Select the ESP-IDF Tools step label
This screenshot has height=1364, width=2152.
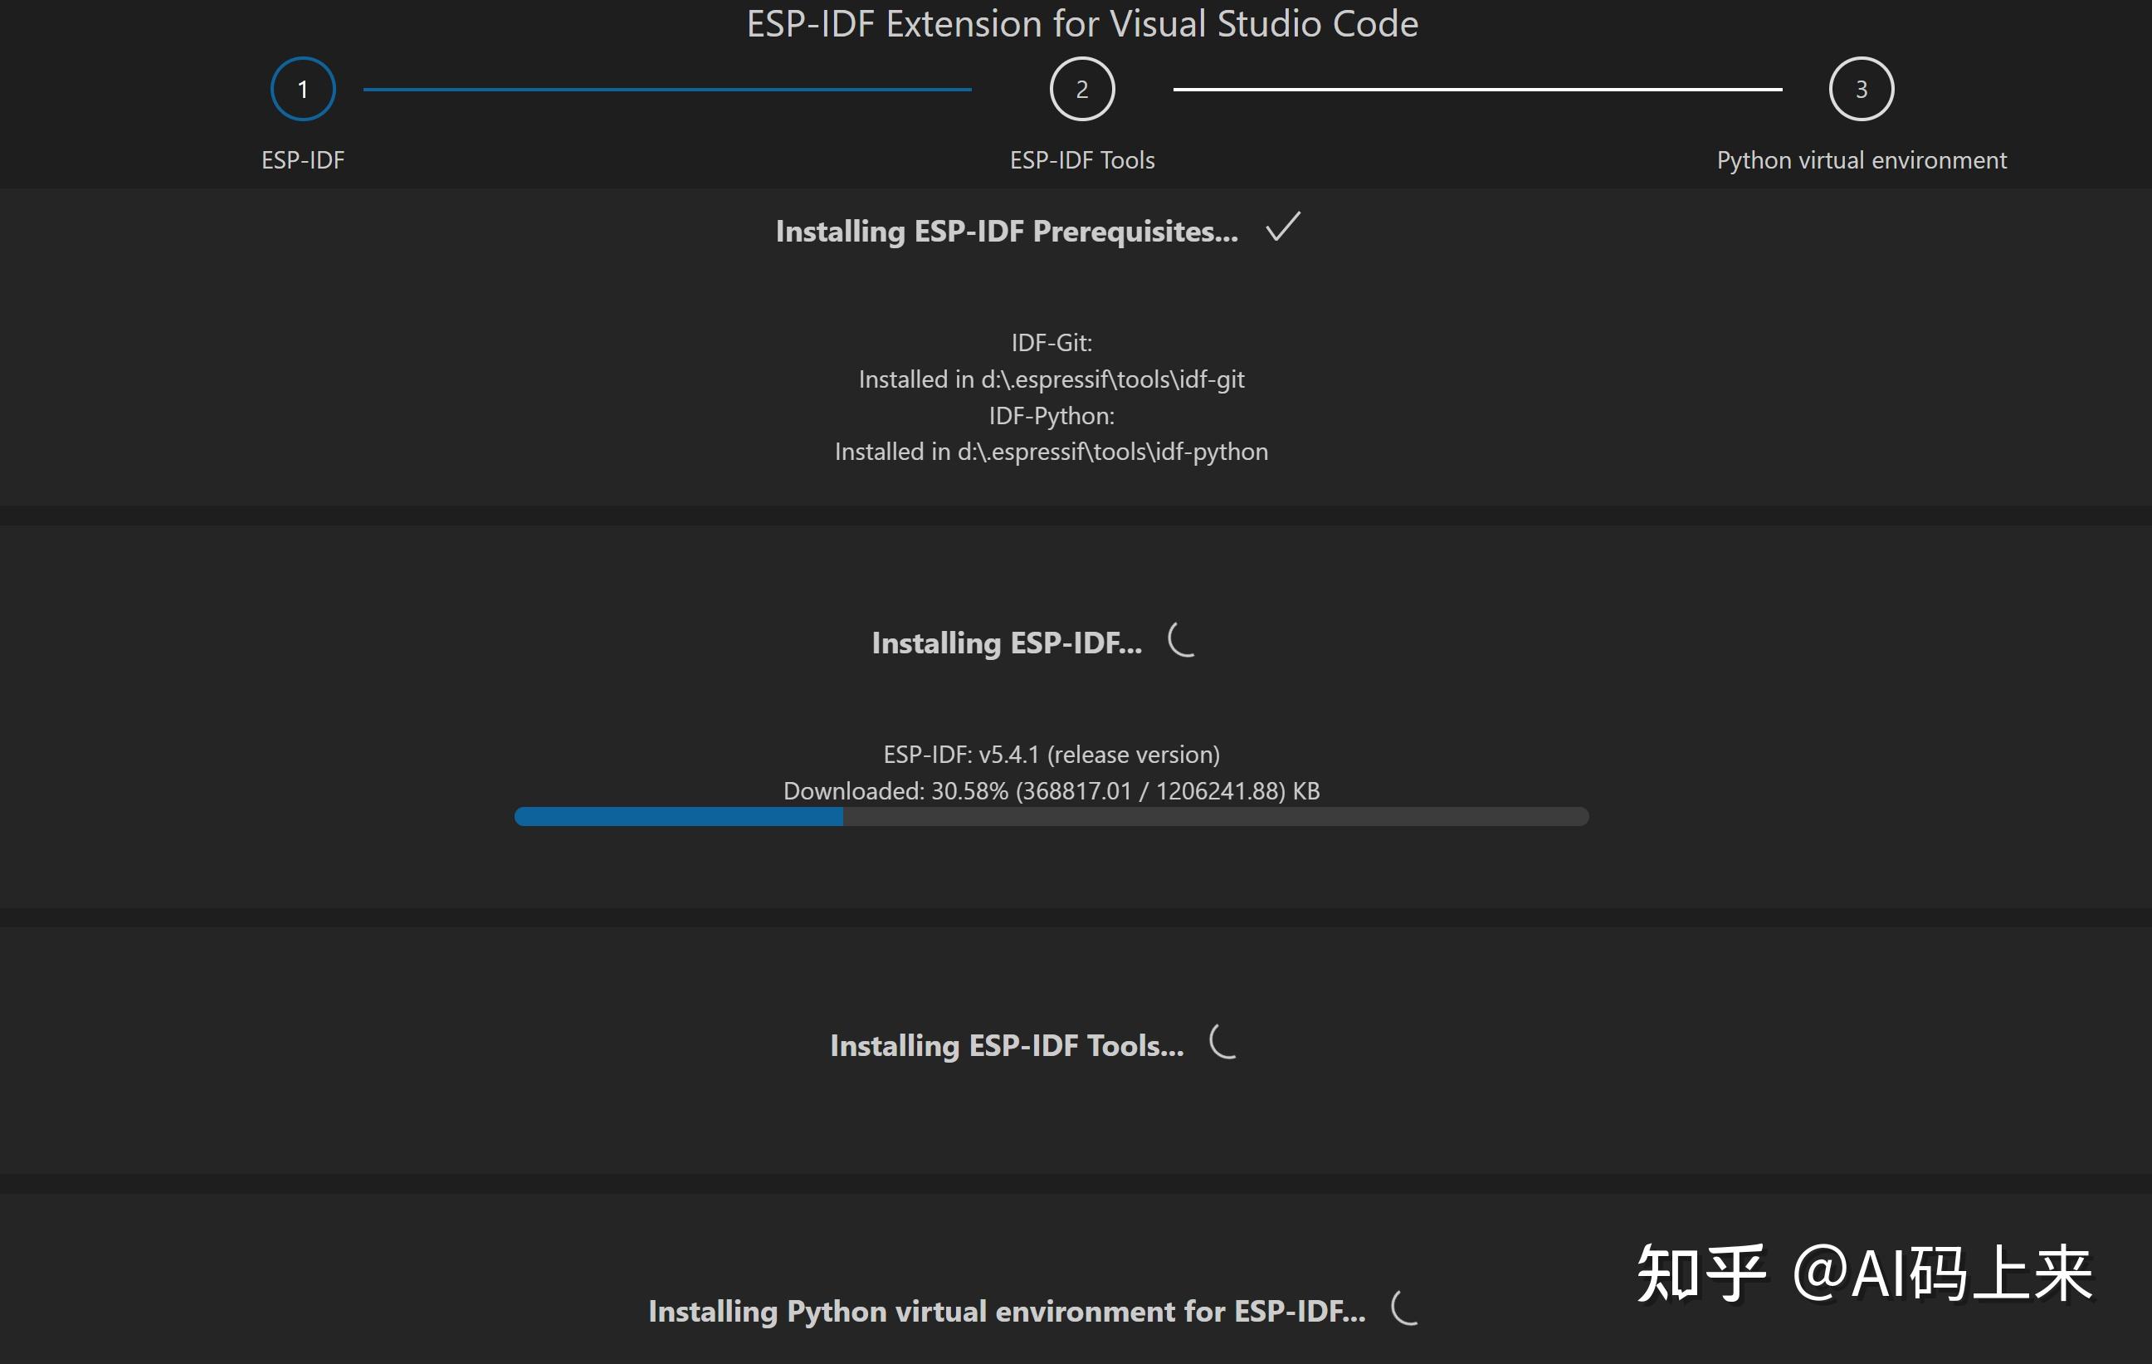(x=1081, y=160)
